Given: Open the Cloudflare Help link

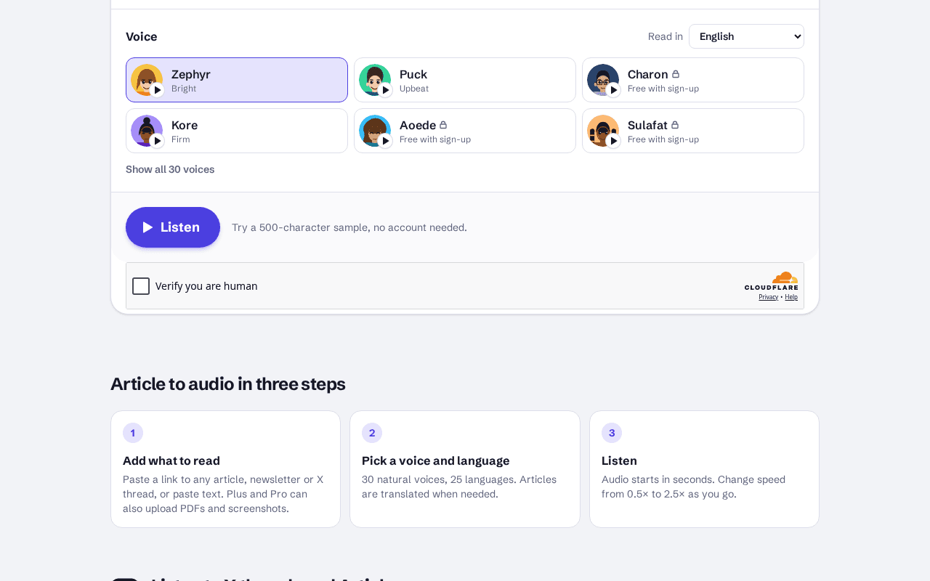Looking at the screenshot, I should (791, 297).
